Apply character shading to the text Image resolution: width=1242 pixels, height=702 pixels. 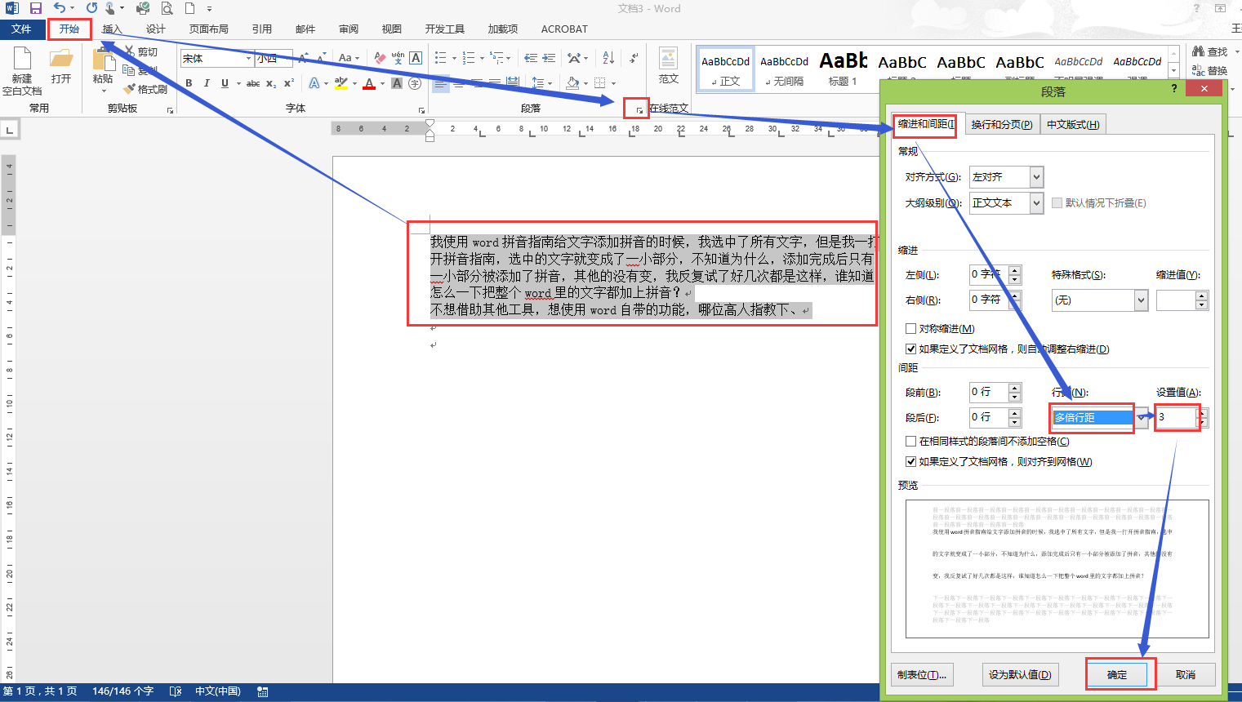(x=397, y=83)
